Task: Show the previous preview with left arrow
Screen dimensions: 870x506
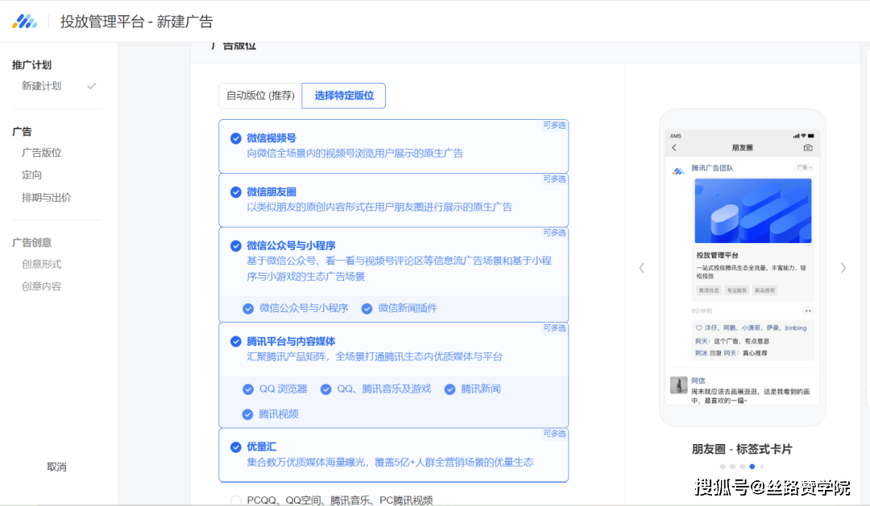Action: pos(641,268)
